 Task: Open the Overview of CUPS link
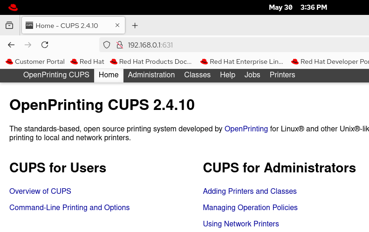(x=40, y=191)
